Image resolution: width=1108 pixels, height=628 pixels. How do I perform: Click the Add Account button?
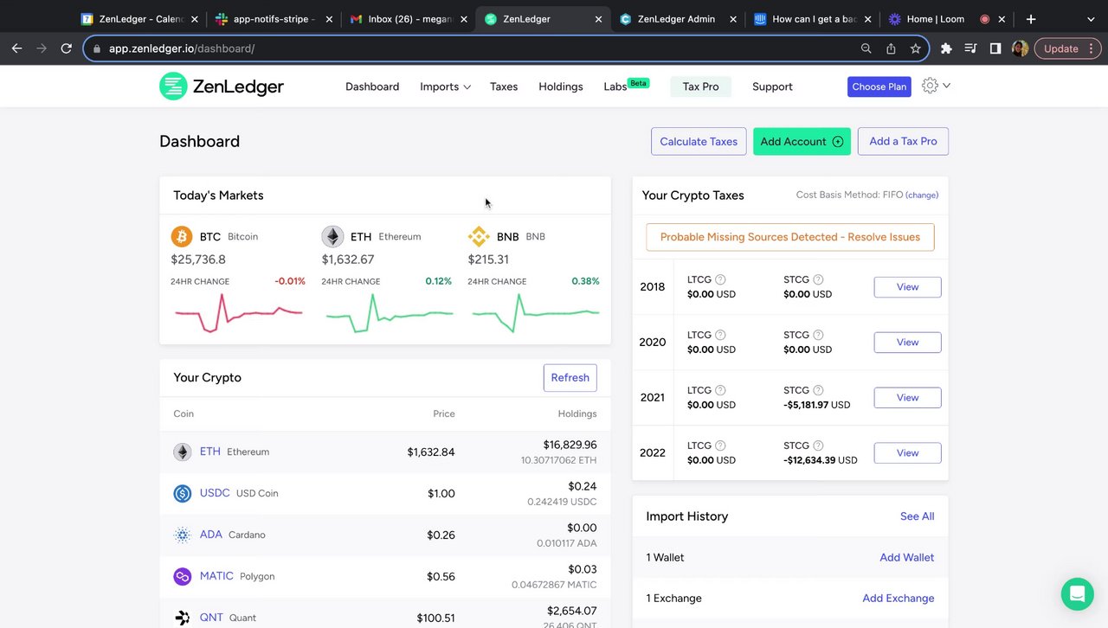[802, 142]
